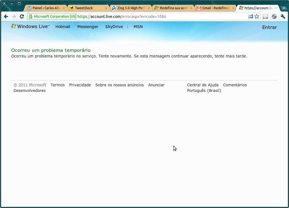The image size is (289, 208).
Task: Click the green lock security icon
Action: click(x=31, y=17)
